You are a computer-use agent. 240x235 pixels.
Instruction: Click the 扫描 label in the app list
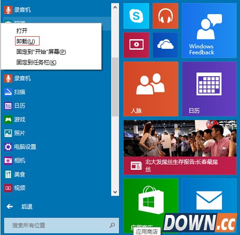20,92
